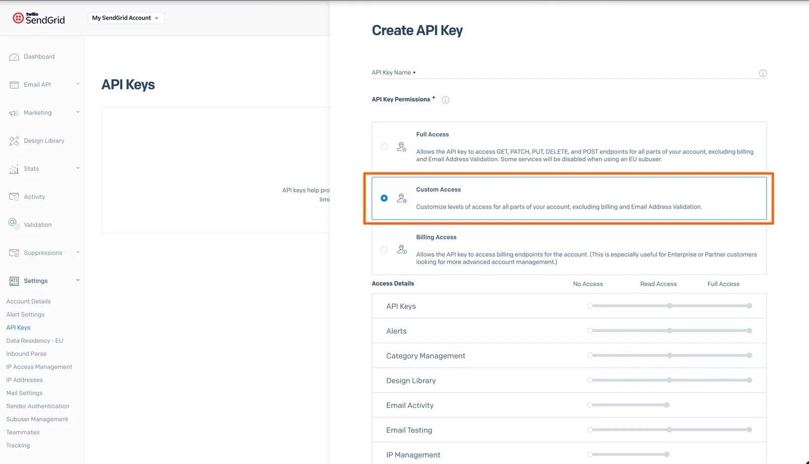The image size is (809, 464).
Task: Collapse the Settings menu chevron
Action: (x=78, y=280)
